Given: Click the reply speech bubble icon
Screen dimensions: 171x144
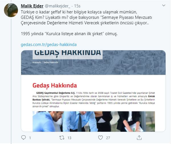Looking at the screenshot, I should [23, 137].
